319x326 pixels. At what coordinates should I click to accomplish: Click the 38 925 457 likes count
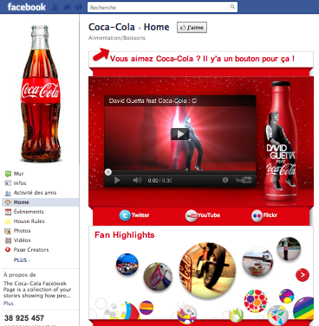tap(24, 318)
